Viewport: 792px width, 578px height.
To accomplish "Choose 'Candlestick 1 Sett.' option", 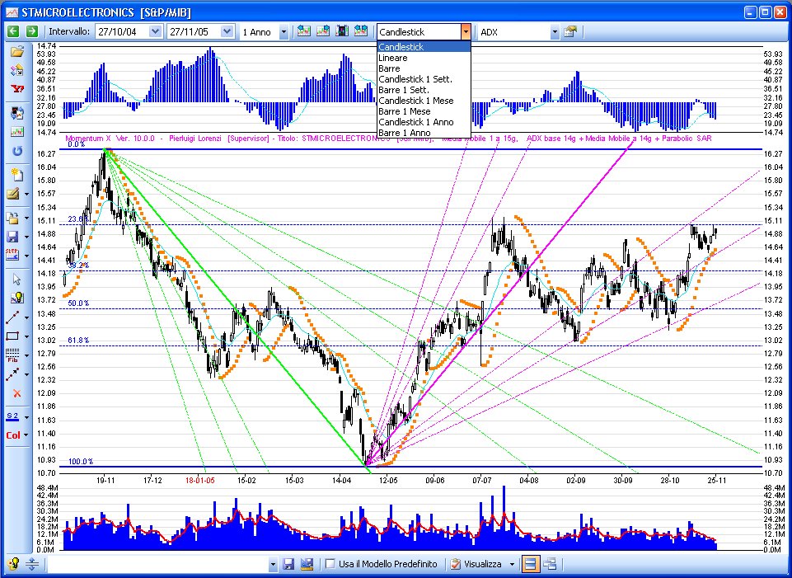I will coord(424,79).
